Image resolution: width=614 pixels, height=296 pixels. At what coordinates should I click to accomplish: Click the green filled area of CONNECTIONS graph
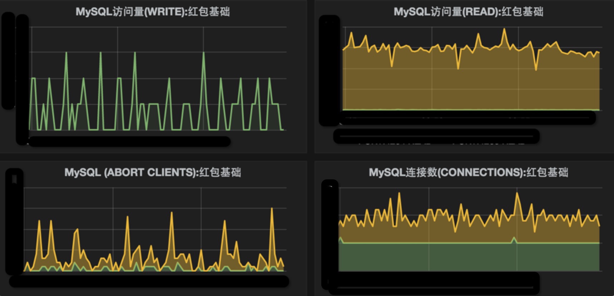pyautogui.click(x=469, y=257)
